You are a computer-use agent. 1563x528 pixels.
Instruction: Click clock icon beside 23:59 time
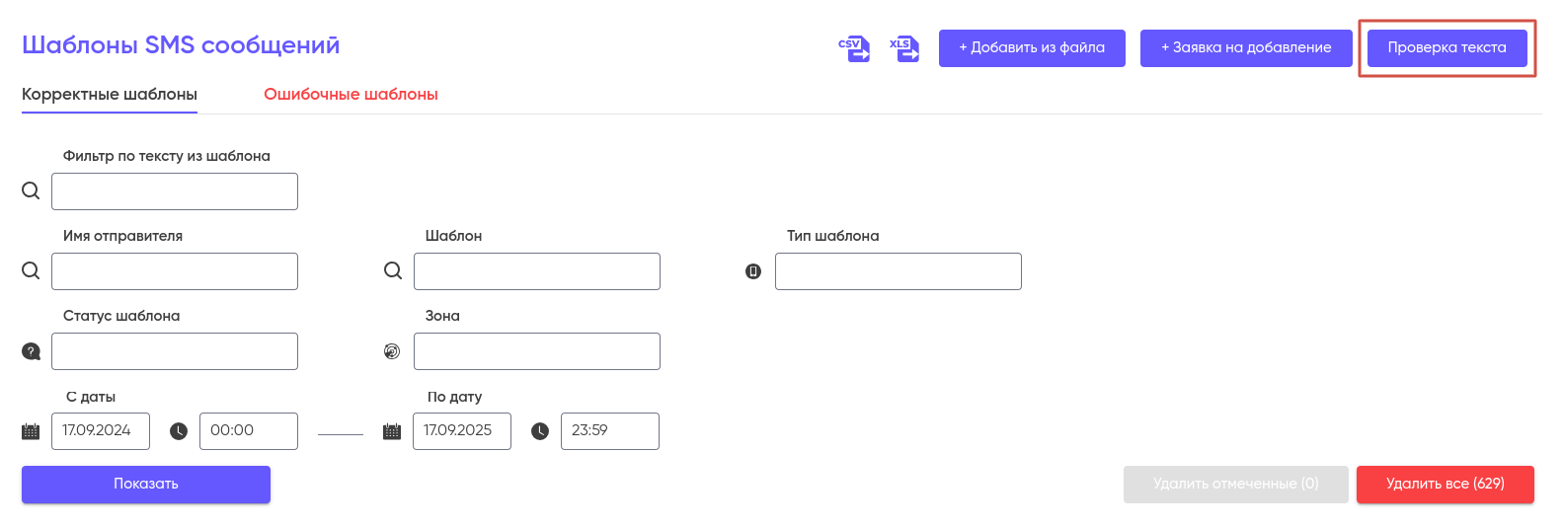tap(540, 431)
